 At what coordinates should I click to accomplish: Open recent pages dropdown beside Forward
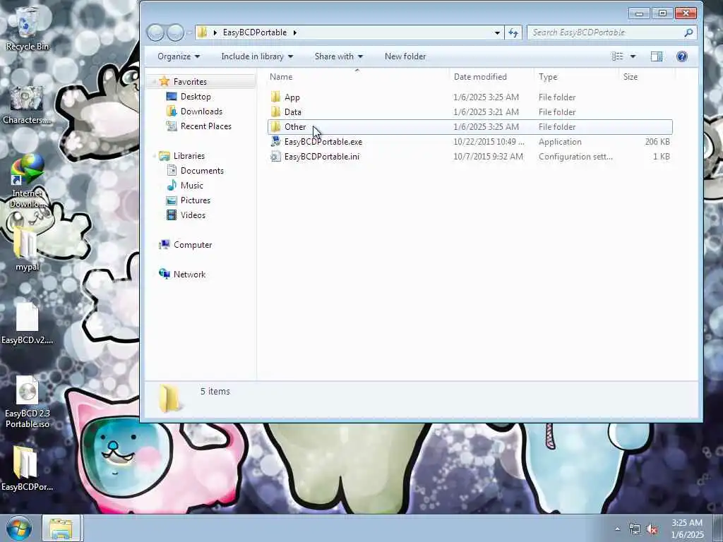click(189, 32)
